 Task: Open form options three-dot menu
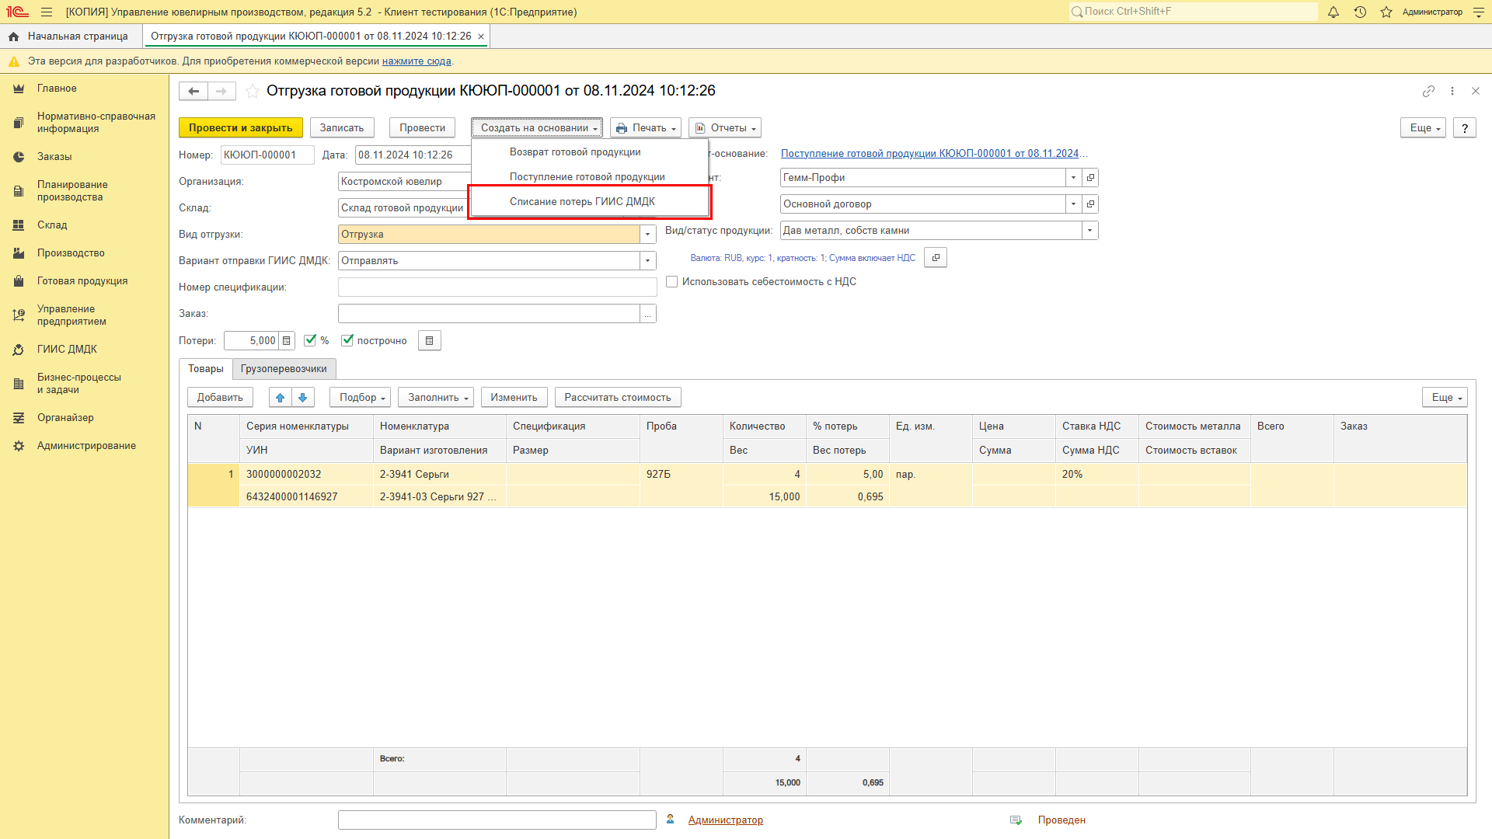(1452, 91)
